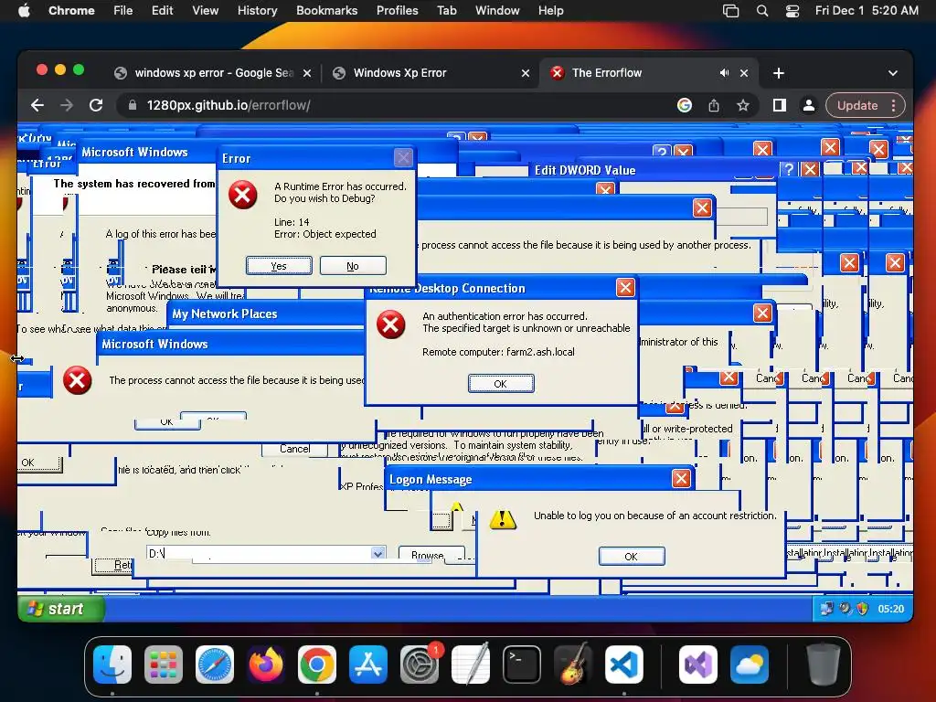Expand the tab search chevron

click(893, 73)
